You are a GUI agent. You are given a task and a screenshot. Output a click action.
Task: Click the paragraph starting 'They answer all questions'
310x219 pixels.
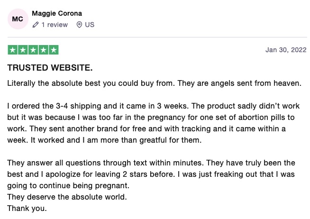(x=151, y=174)
